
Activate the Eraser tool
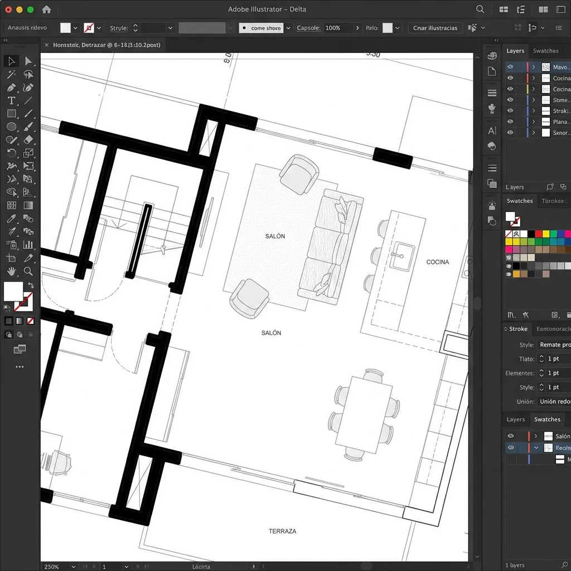(x=28, y=139)
